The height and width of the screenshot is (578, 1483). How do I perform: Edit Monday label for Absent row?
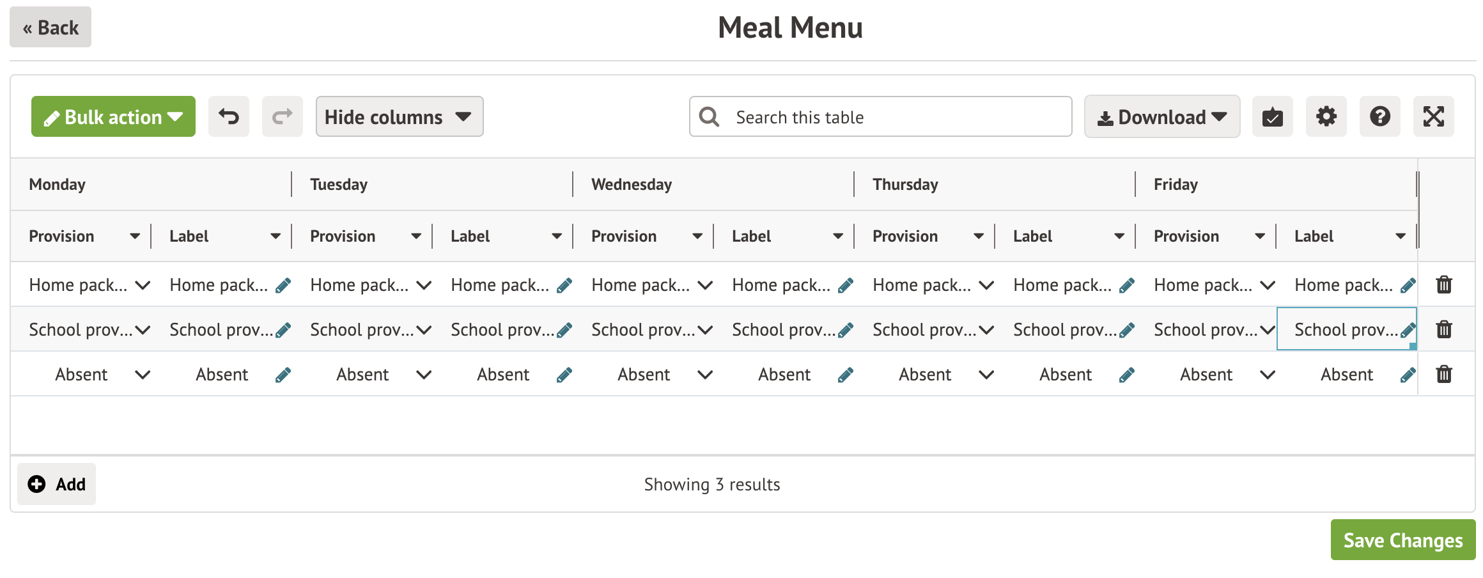pos(283,375)
